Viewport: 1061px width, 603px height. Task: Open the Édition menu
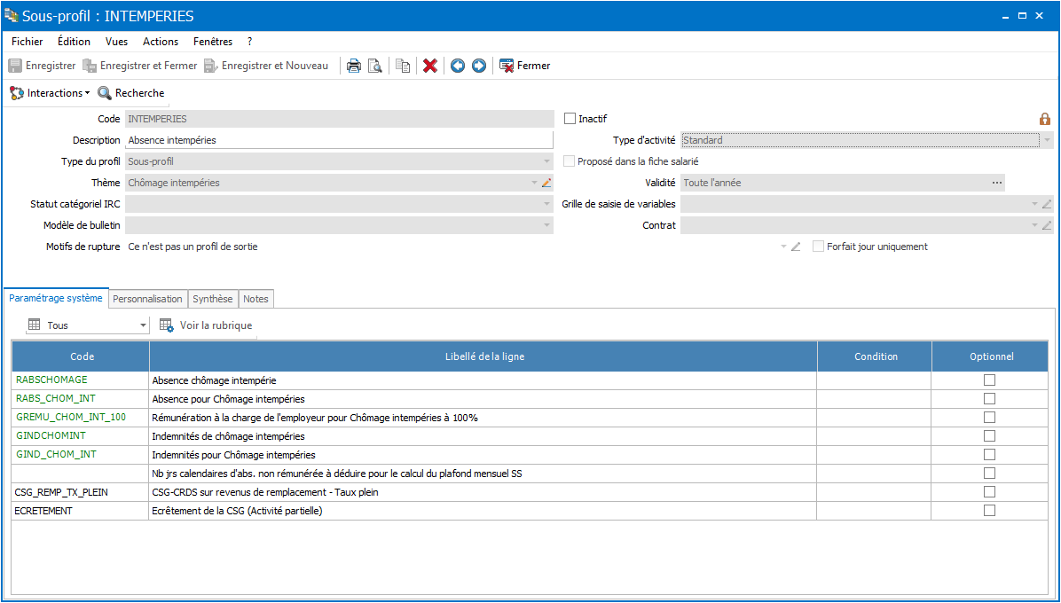click(74, 42)
